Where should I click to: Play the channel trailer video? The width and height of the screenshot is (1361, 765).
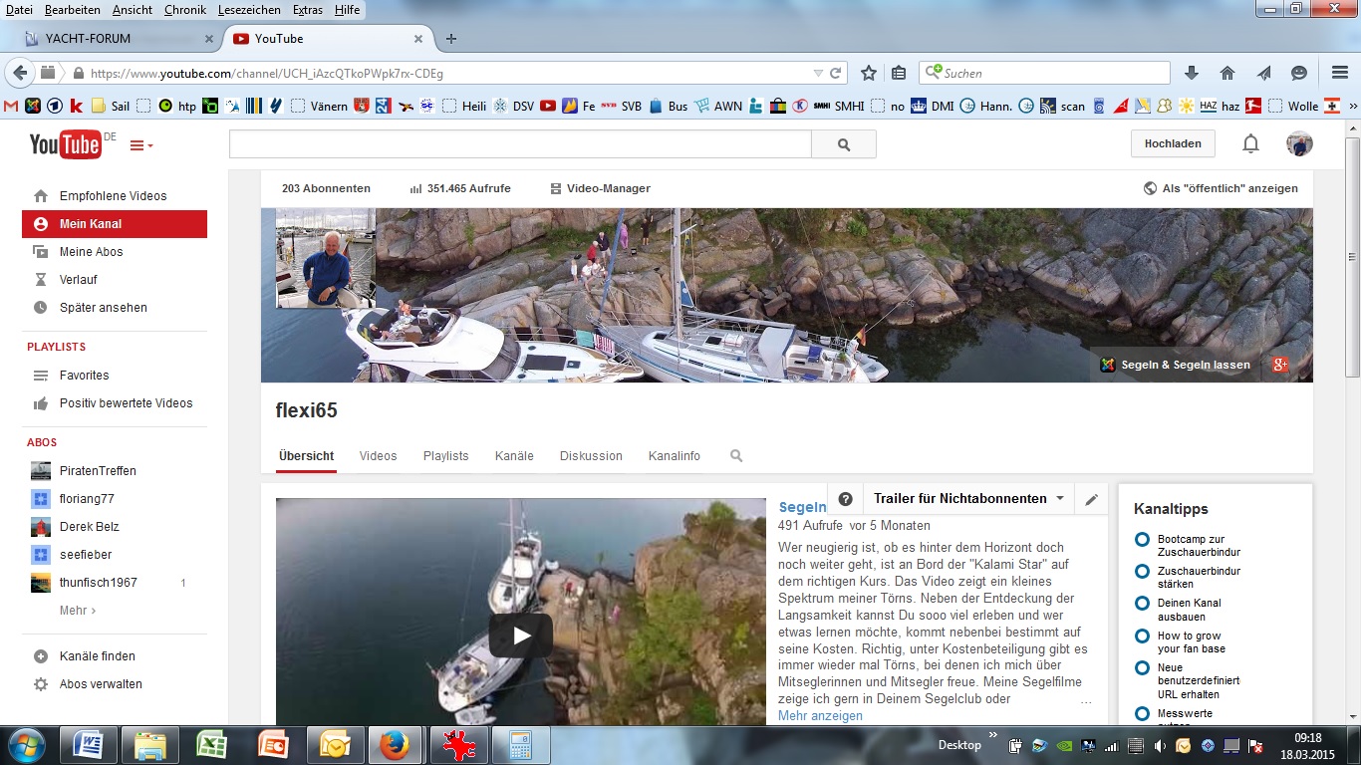[x=520, y=635]
